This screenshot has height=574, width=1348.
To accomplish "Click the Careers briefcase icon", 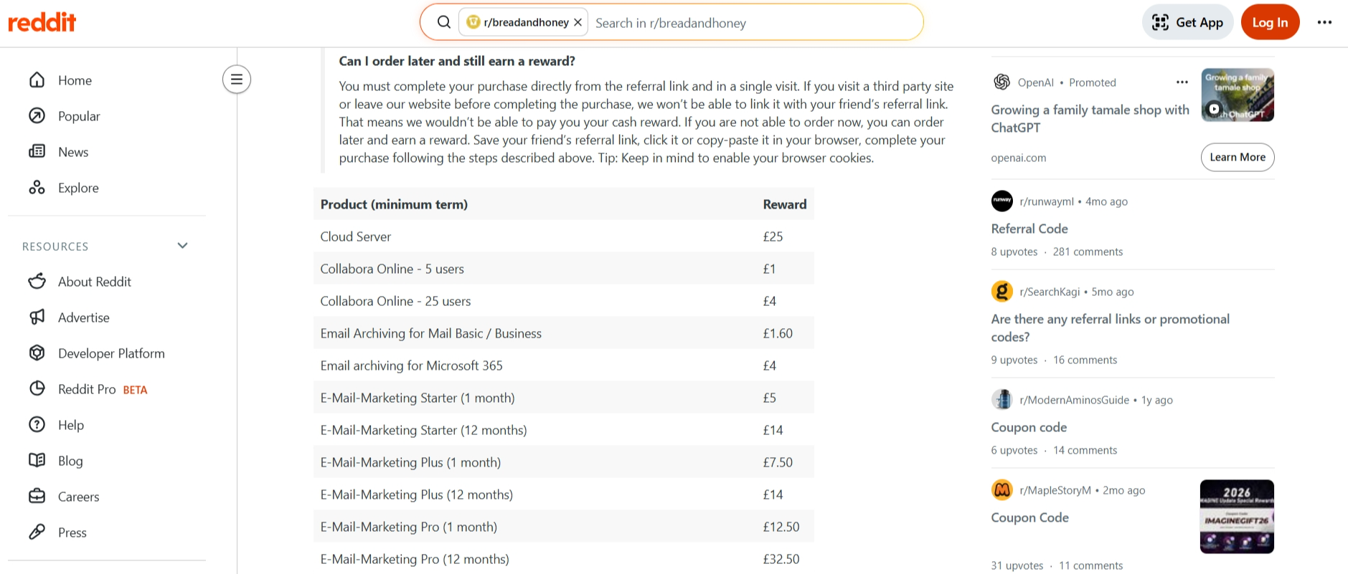I will pyautogui.click(x=37, y=497).
